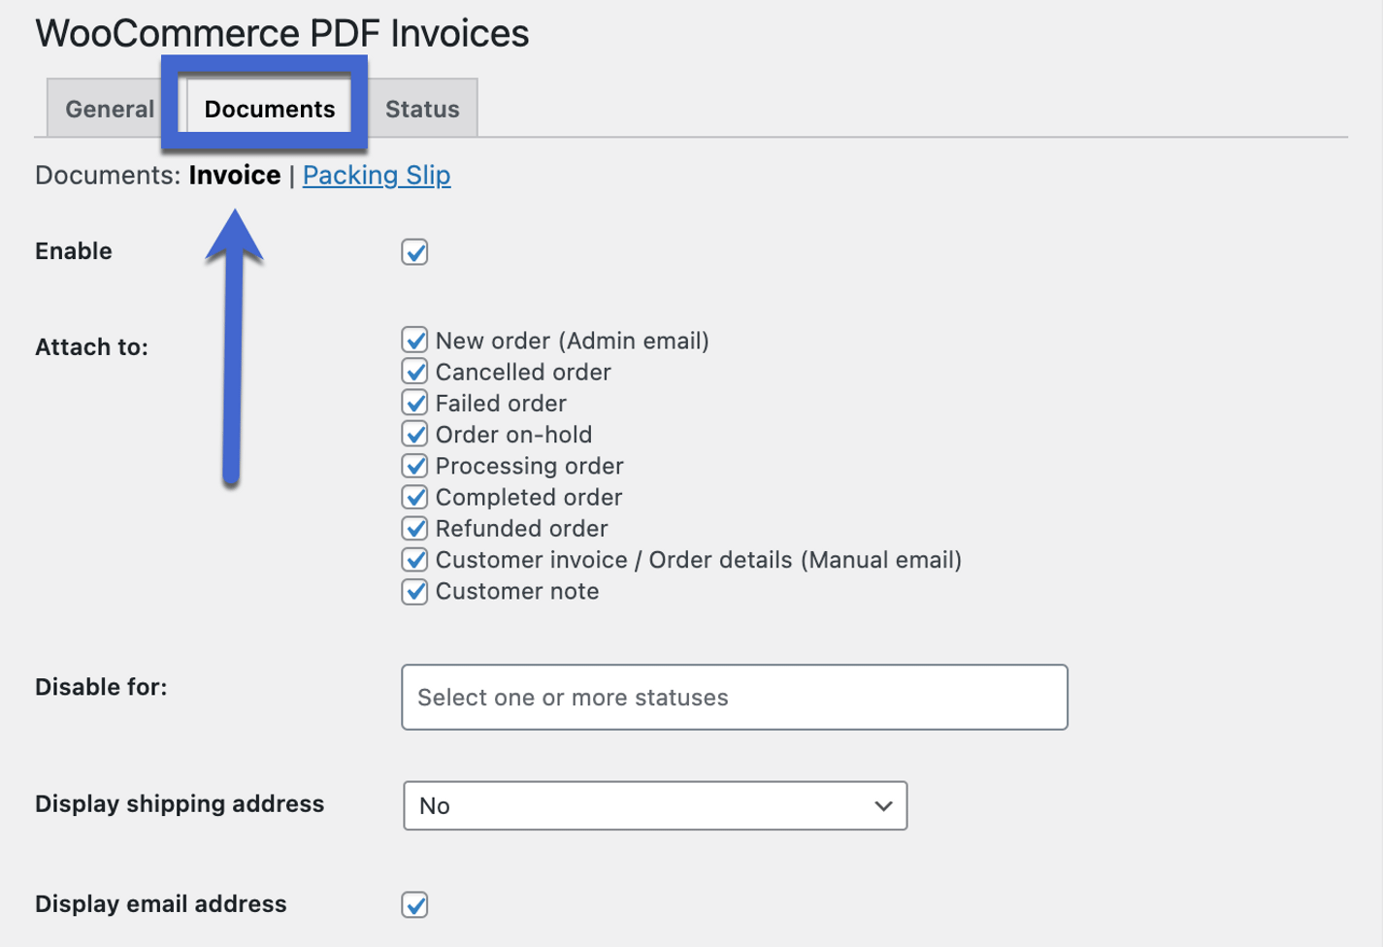Click the Completed order label

tap(529, 497)
